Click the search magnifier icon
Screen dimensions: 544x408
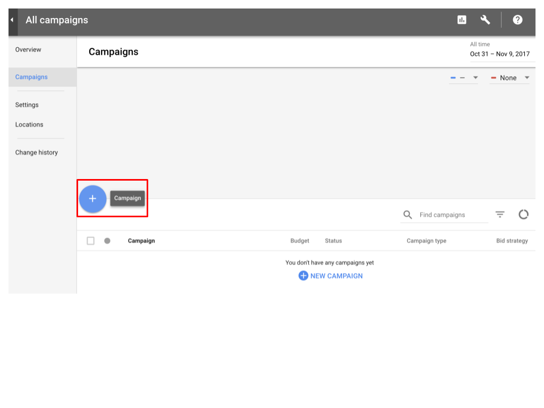[x=407, y=215]
